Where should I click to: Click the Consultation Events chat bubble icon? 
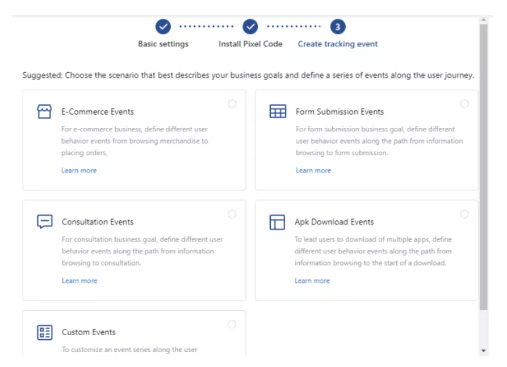pos(45,222)
